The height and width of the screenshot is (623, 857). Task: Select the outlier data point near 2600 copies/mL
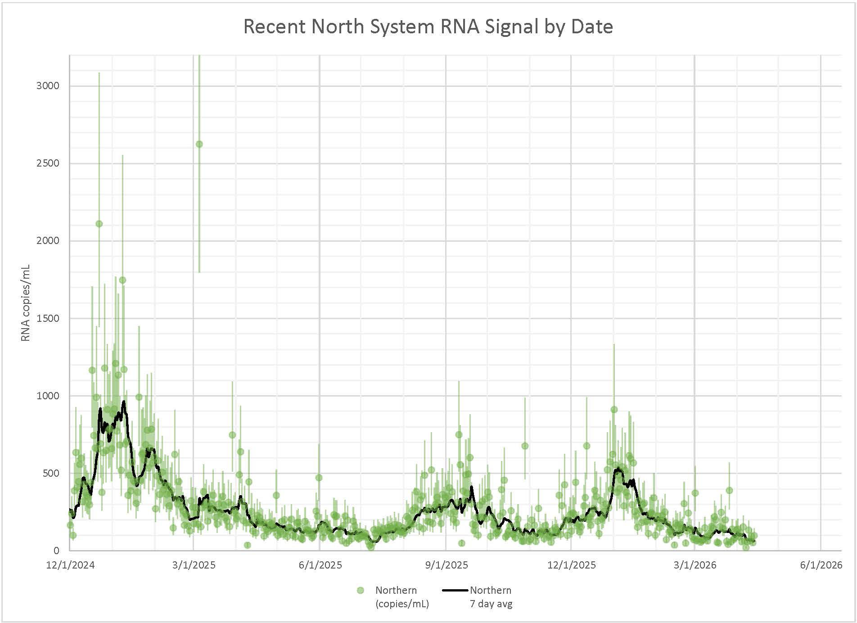click(199, 144)
